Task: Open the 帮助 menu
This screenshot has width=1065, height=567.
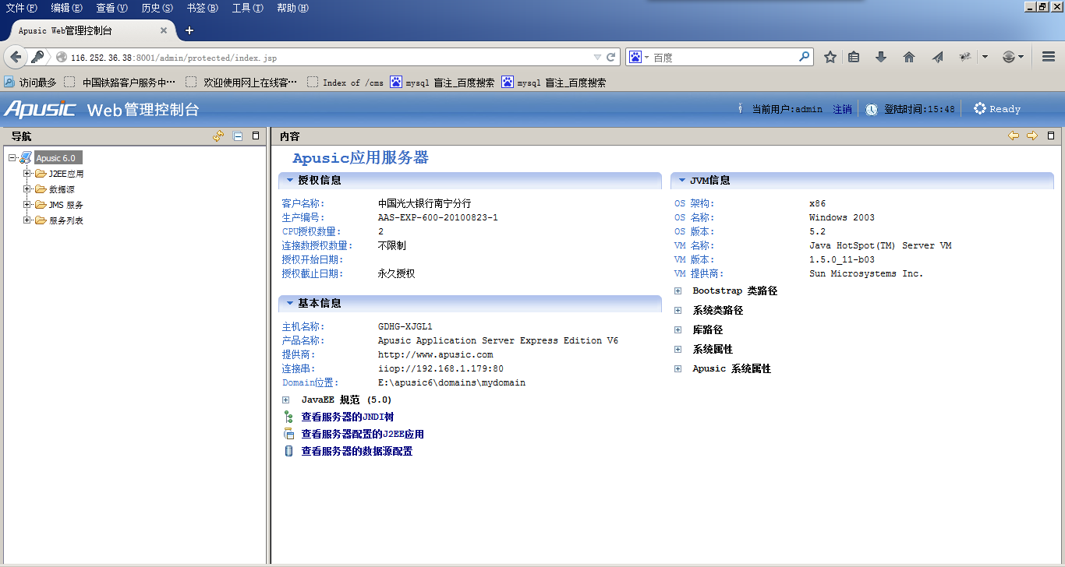Action: pos(292,8)
